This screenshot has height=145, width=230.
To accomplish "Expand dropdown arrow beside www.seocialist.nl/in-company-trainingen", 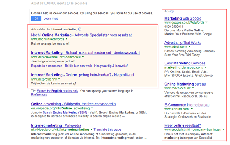I will (224, 129).
